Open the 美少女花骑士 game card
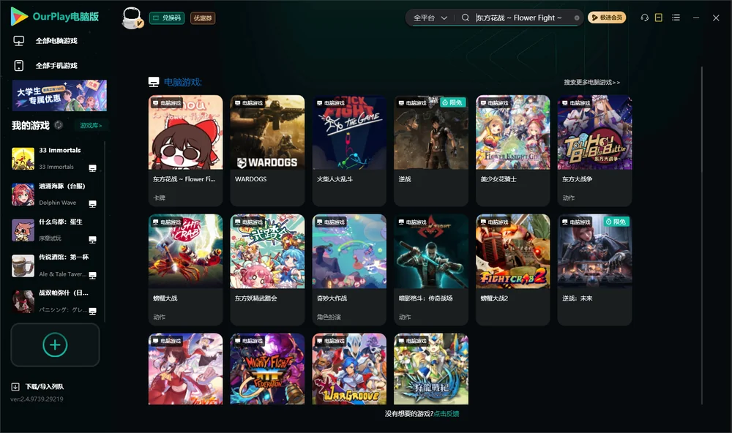732x433 pixels. coord(512,150)
